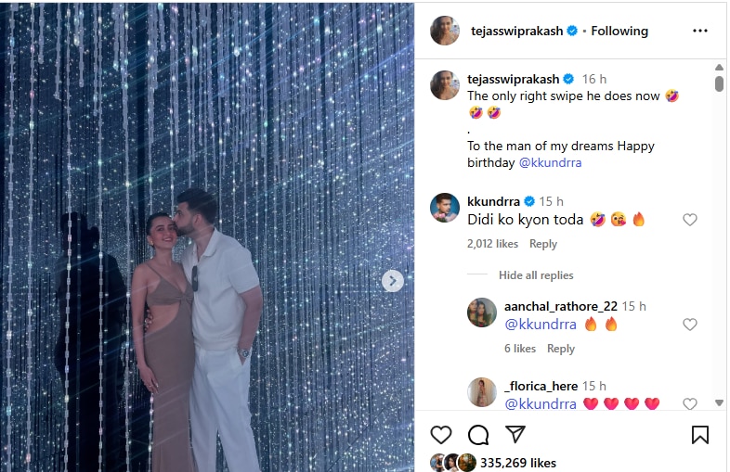Open _florica_here's profile username
730x472 pixels.
coord(540,386)
